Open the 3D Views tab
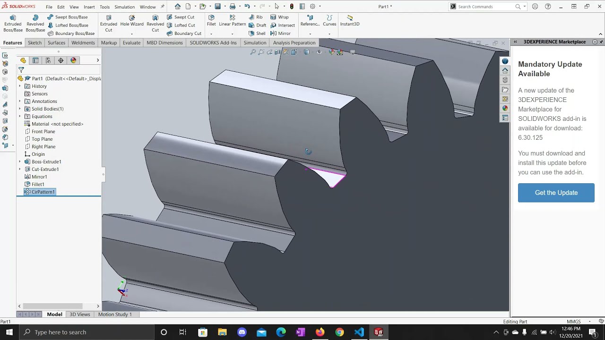This screenshot has width=605, height=340. tap(80, 314)
